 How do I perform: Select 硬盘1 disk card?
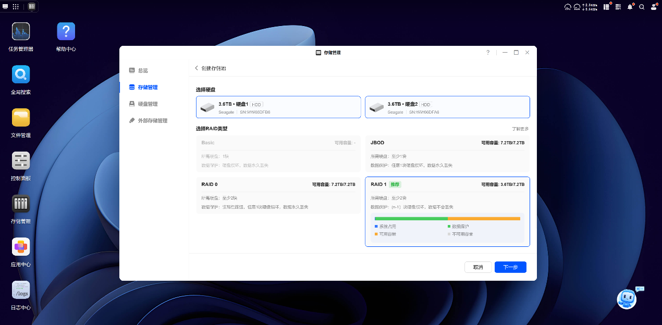coord(278,107)
